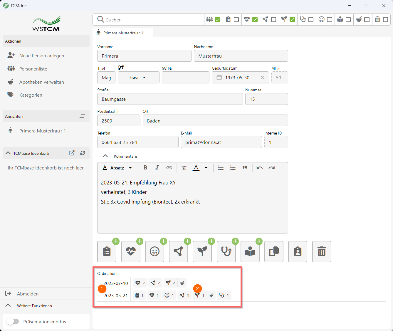Open the Frau gender dropdown
Image resolution: width=393 pixels, height=331 pixels.
pyautogui.click(x=138, y=78)
